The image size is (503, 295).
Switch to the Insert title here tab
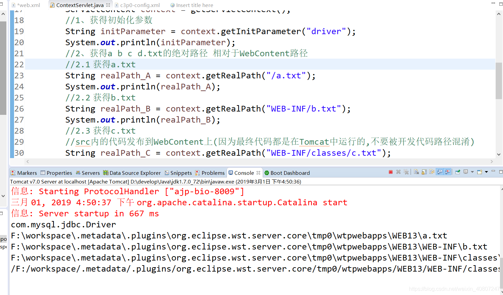[x=192, y=5]
